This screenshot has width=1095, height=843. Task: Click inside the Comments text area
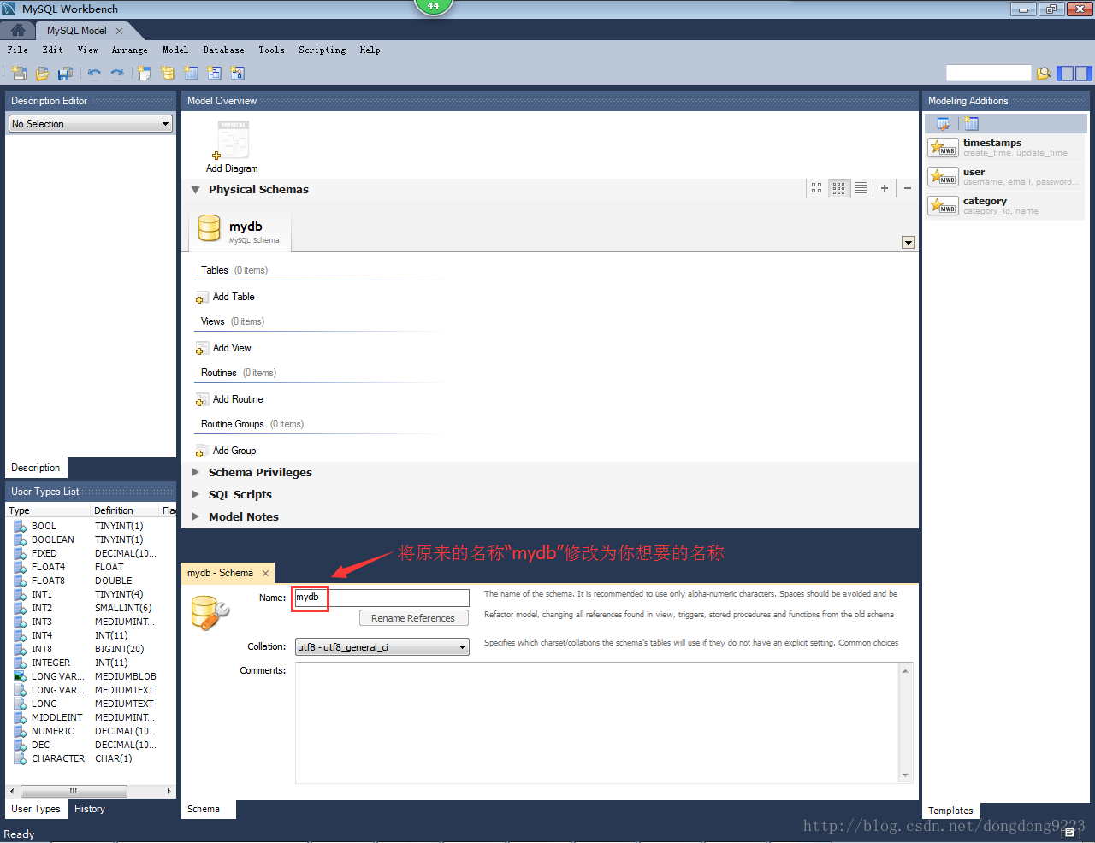(597, 722)
